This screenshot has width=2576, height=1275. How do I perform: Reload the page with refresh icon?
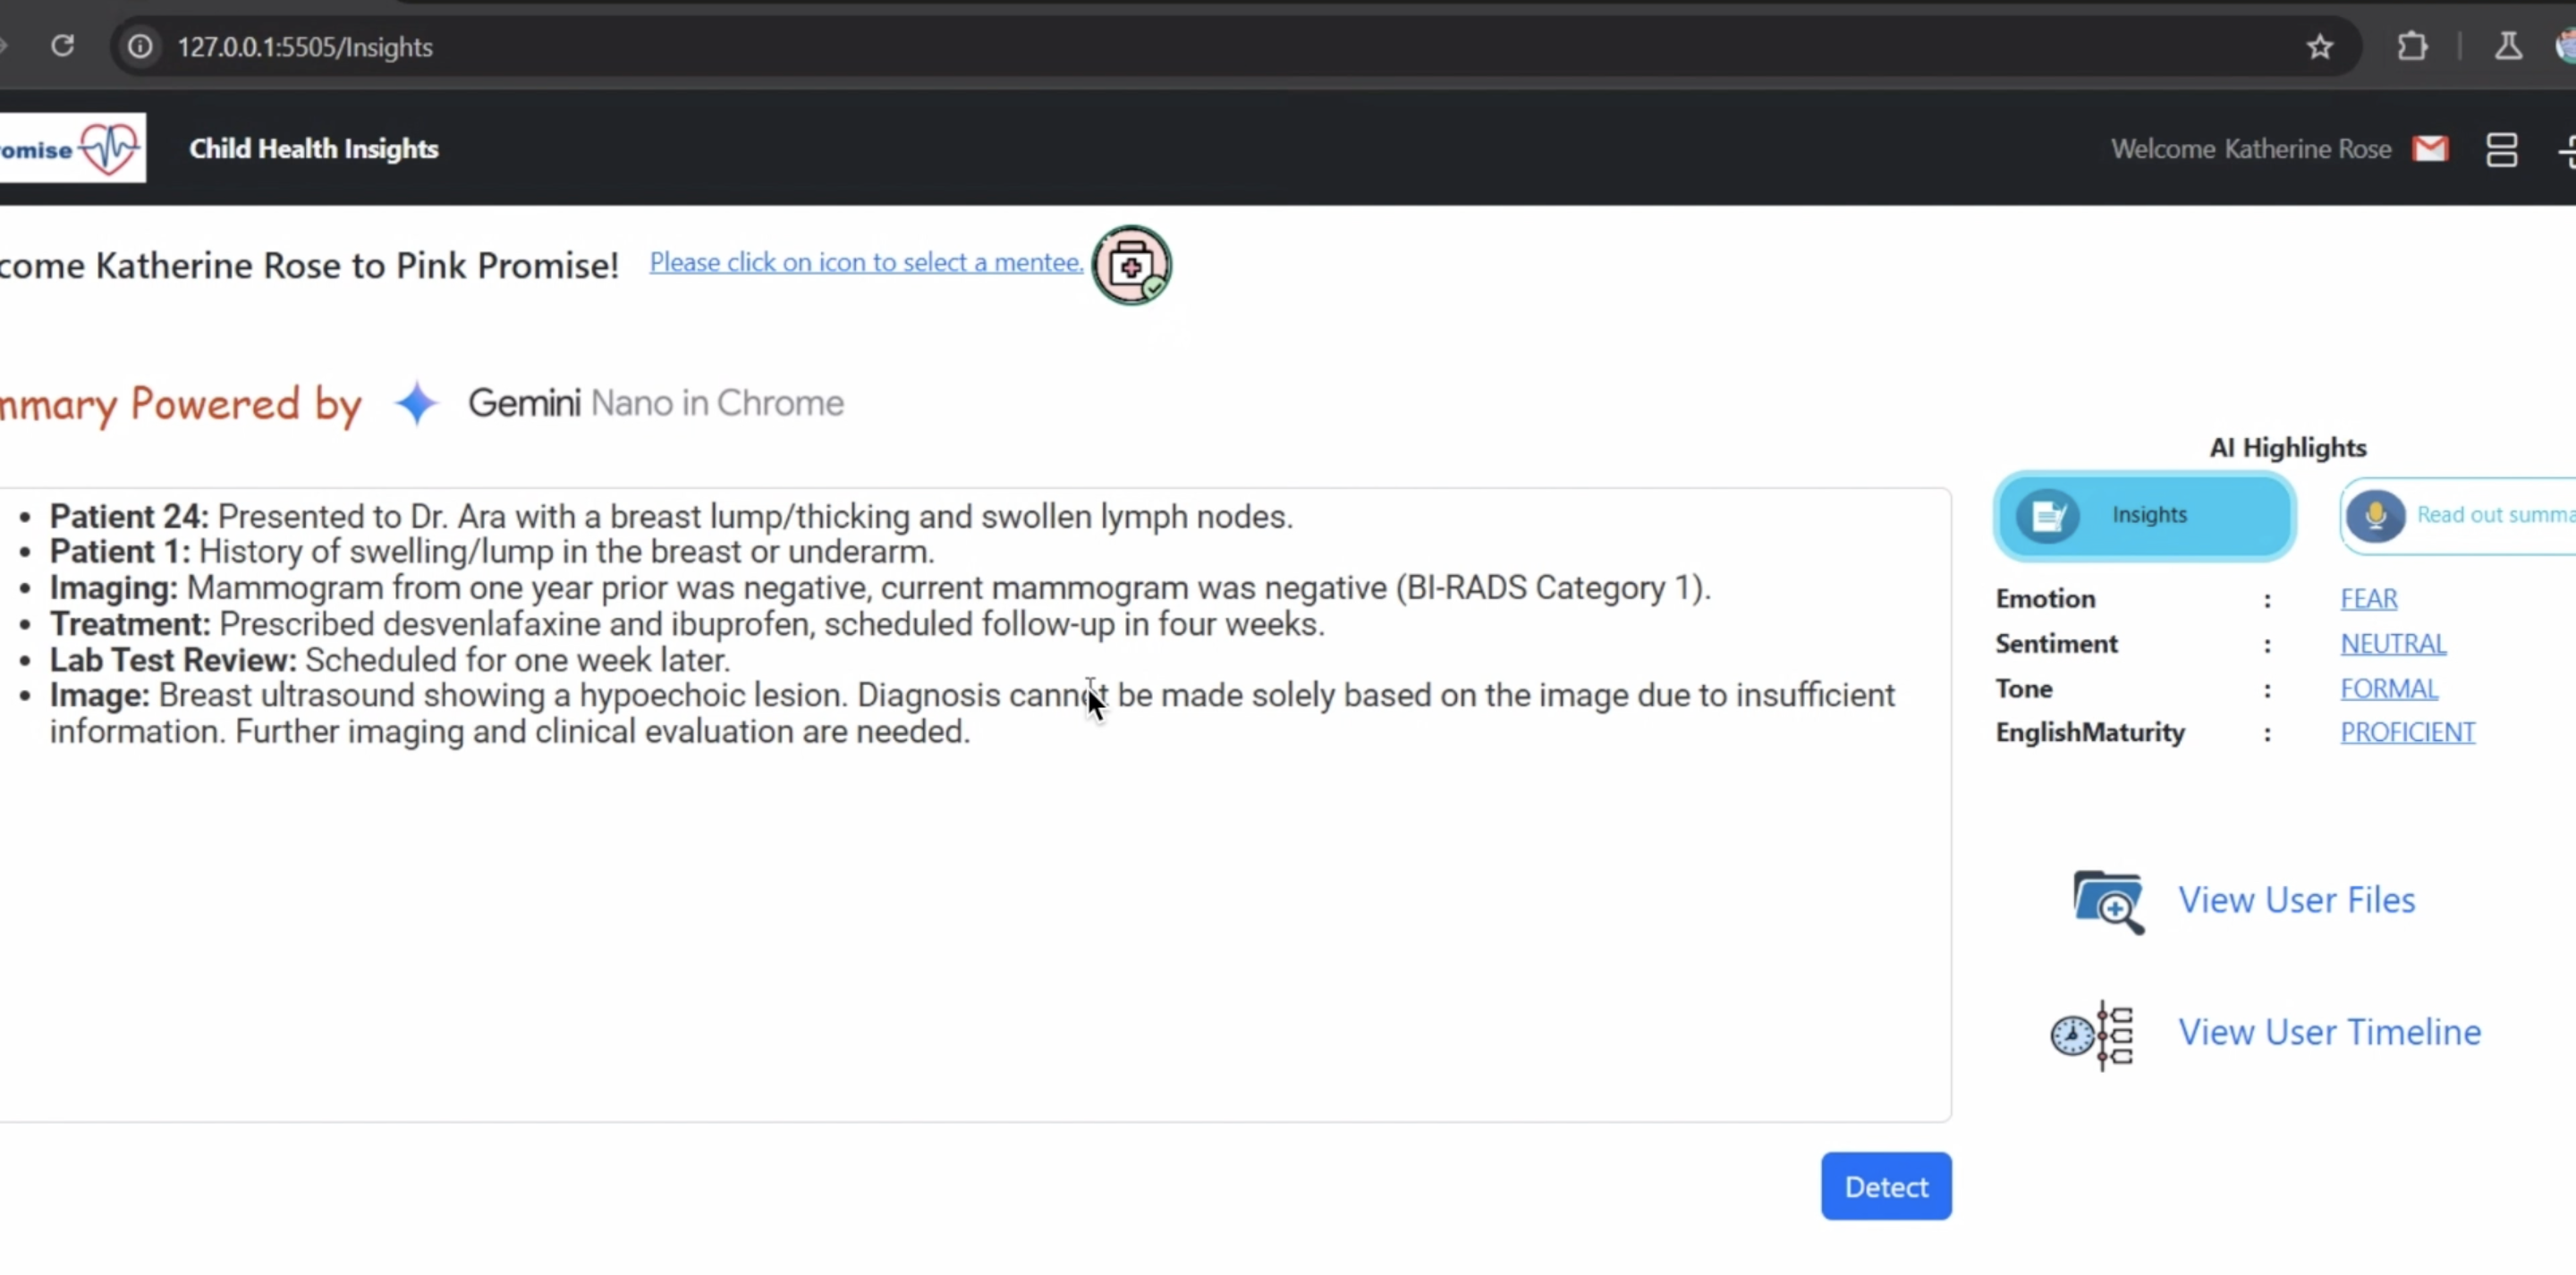[x=63, y=47]
